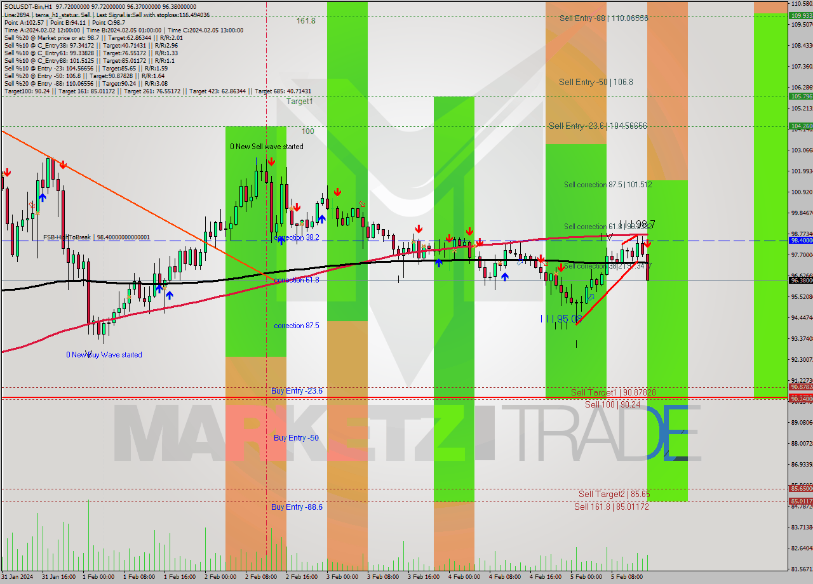Click the '3 Feb 16:00' time axis label
This screenshot has width=813, height=584.
click(x=424, y=577)
